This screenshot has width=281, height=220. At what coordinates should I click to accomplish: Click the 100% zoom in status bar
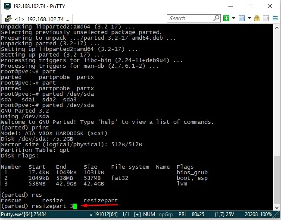(266, 214)
